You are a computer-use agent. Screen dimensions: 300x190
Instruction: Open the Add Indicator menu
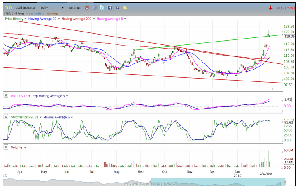click(26, 8)
